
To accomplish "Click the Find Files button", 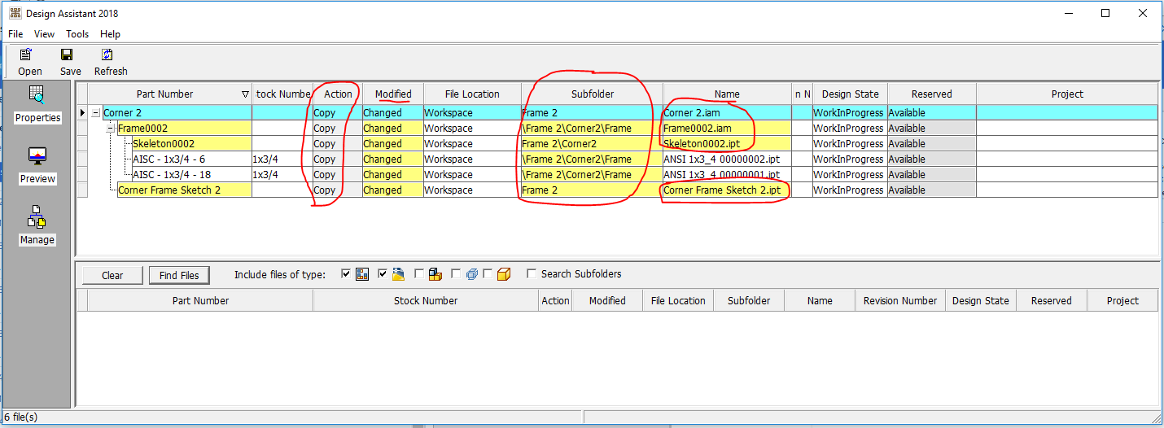I will [179, 275].
